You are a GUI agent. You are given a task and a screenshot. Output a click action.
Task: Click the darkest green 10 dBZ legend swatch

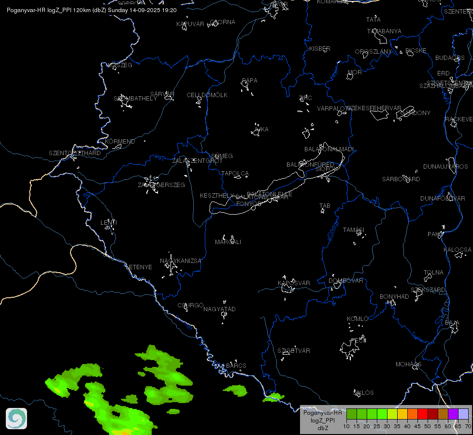coord(352,414)
